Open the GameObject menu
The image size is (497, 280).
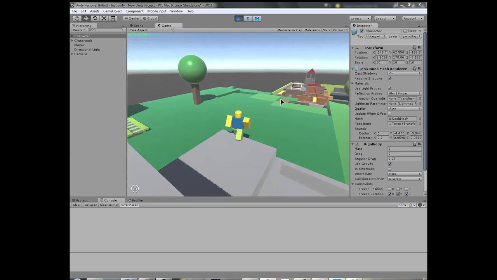(x=112, y=11)
